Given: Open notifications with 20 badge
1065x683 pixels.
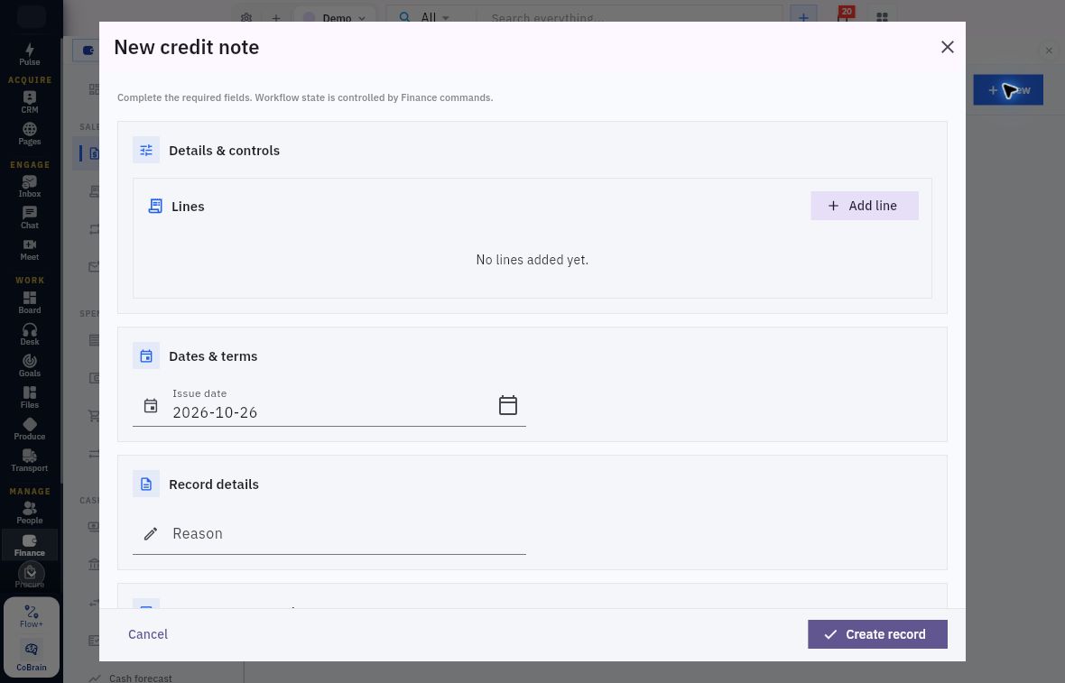Looking at the screenshot, I should [x=844, y=16].
